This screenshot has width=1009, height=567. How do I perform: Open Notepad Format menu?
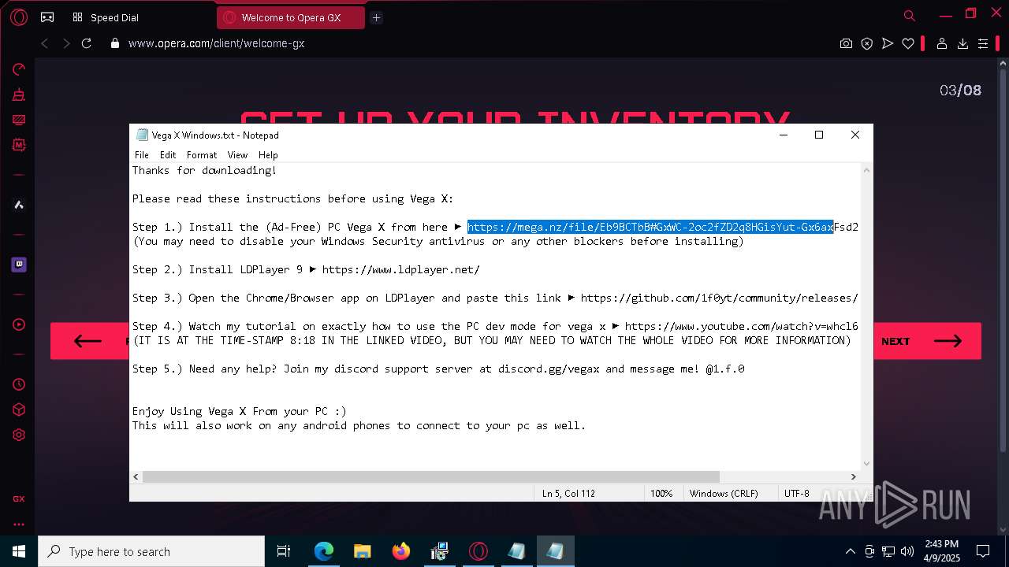(x=202, y=155)
